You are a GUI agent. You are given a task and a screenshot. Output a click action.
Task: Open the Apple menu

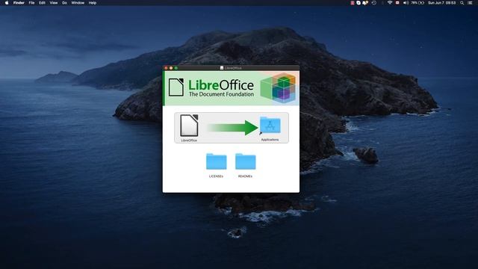pos(7,3)
